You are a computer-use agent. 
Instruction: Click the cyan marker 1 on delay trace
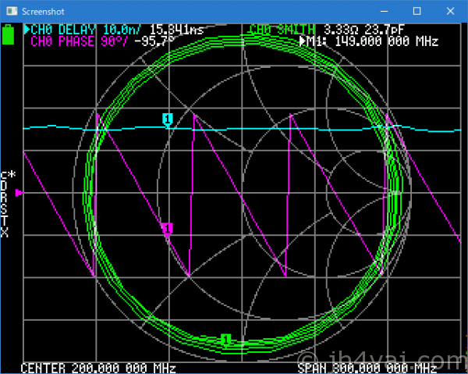click(x=166, y=119)
